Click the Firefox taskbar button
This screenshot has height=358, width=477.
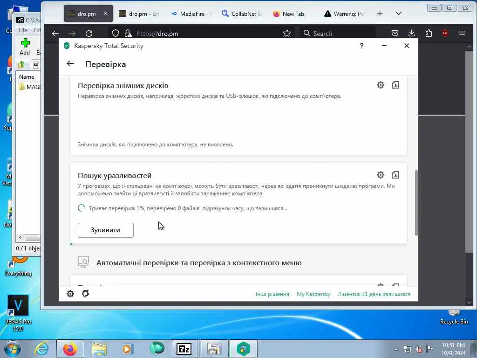tap(70, 349)
